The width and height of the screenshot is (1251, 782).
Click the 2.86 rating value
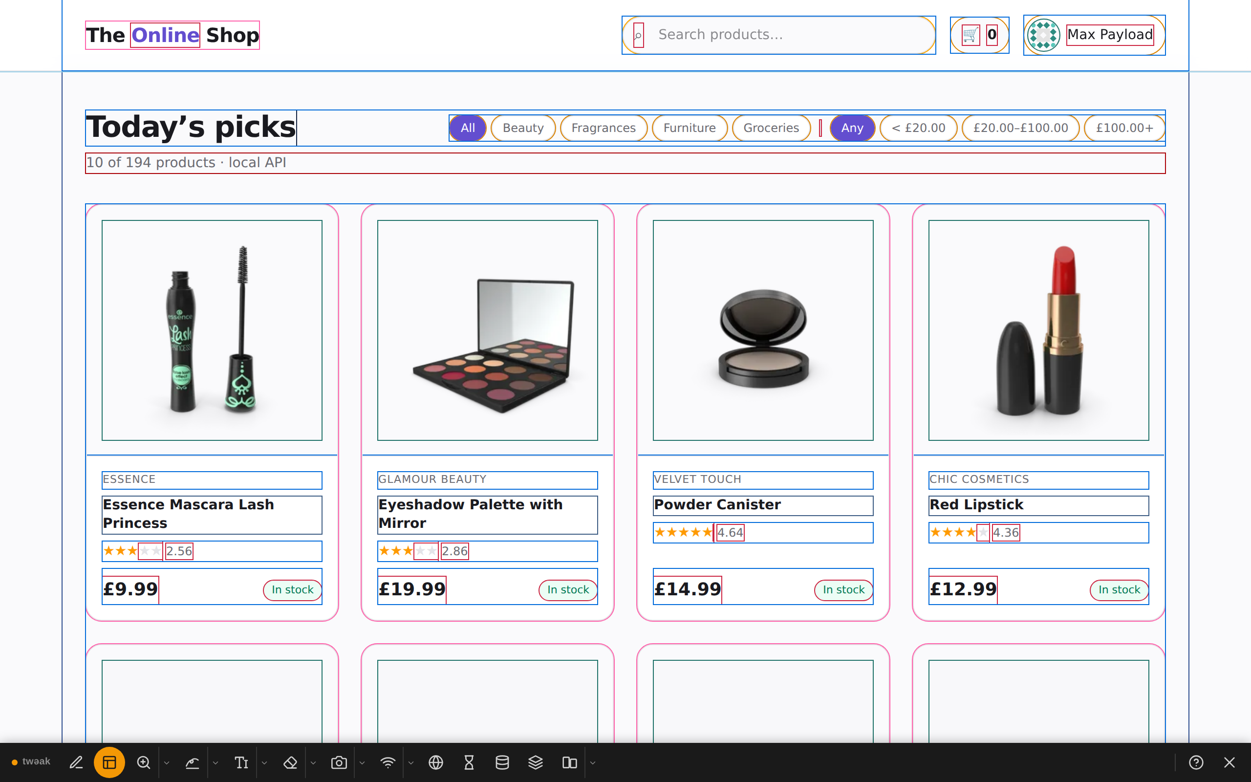point(454,551)
